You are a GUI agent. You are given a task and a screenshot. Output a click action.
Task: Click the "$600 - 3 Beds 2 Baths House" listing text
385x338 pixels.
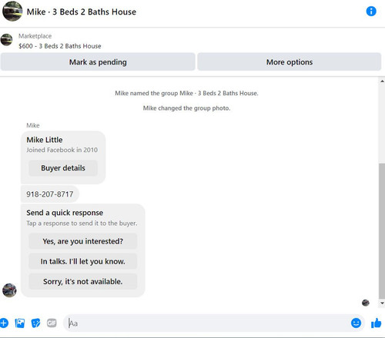60,46
